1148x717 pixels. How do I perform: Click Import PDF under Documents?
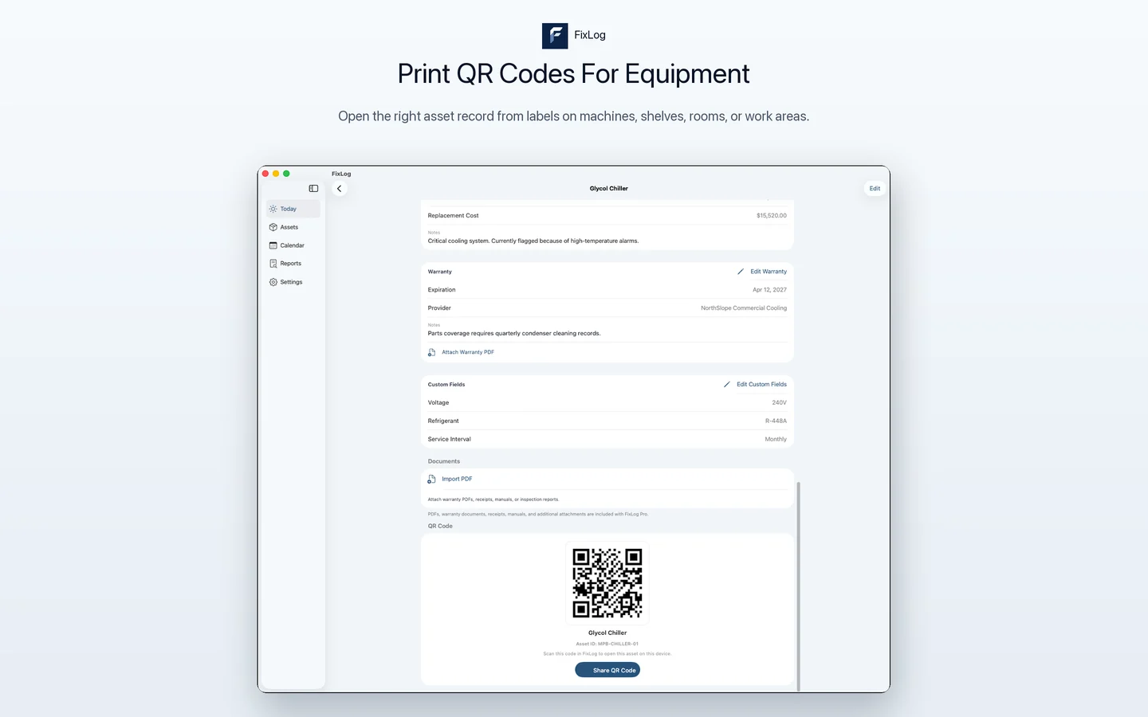click(457, 479)
